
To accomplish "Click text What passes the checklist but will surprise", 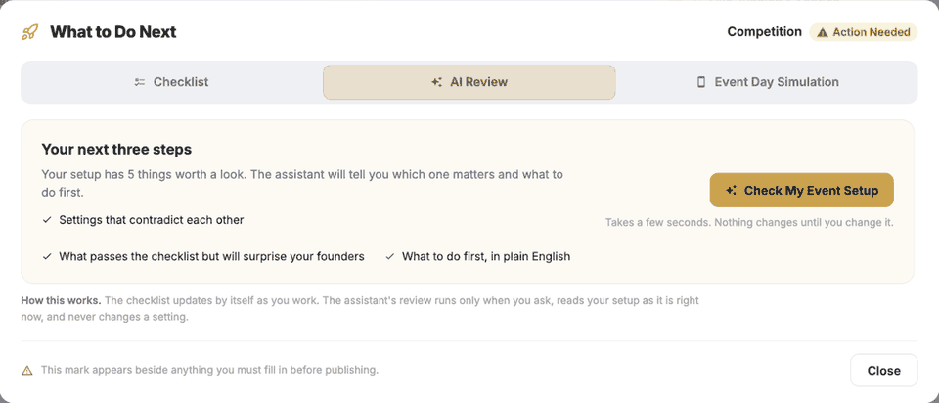I will pyautogui.click(x=211, y=257).
